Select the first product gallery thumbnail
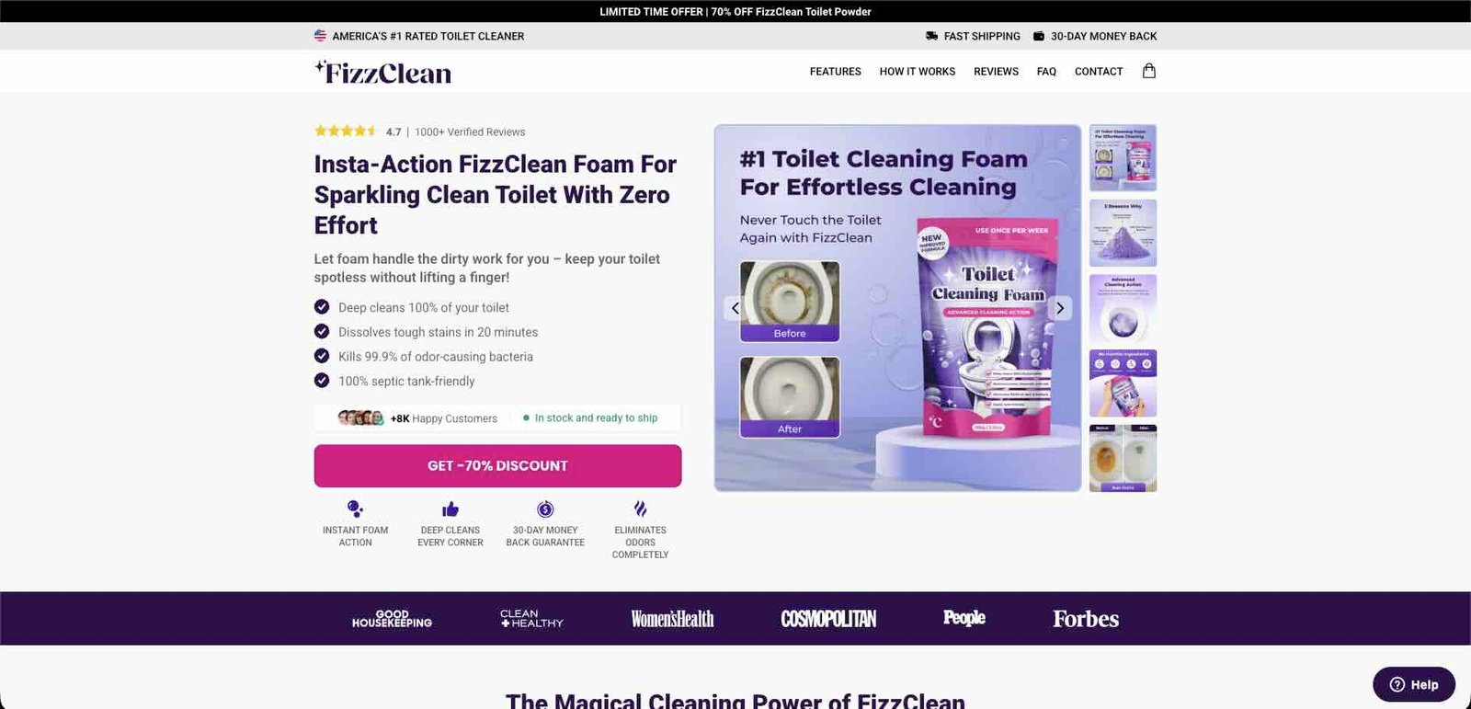This screenshot has width=1471, height=709. click(x=1123, y=158)
